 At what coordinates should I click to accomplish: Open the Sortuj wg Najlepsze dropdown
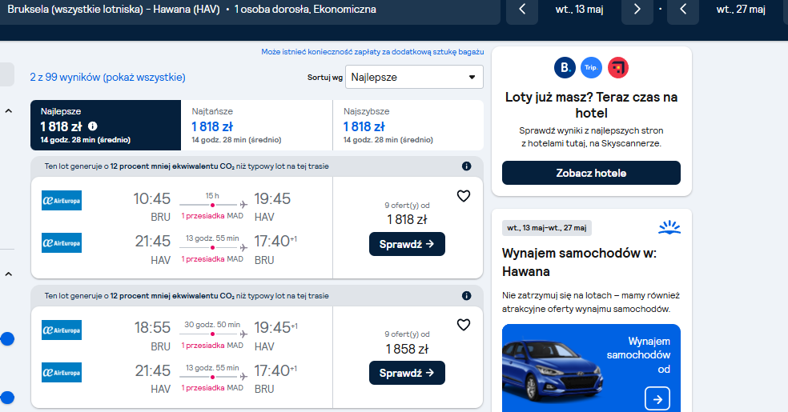[x=414, y=78]
